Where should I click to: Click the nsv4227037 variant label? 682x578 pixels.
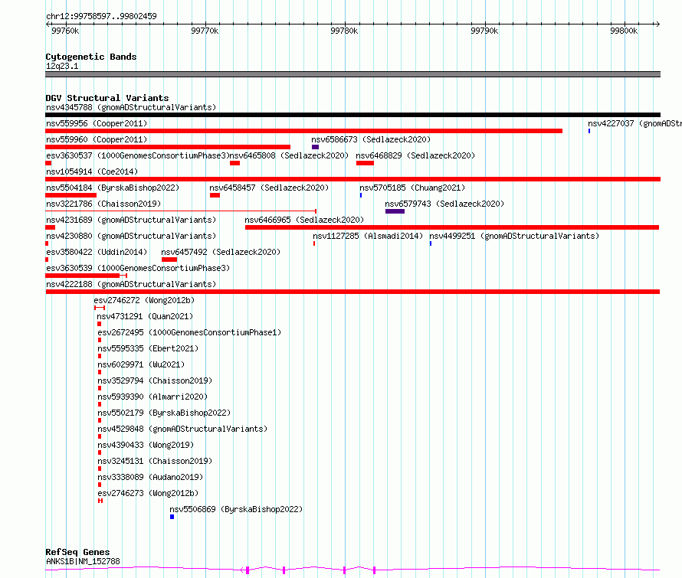[x=634, y=123]
